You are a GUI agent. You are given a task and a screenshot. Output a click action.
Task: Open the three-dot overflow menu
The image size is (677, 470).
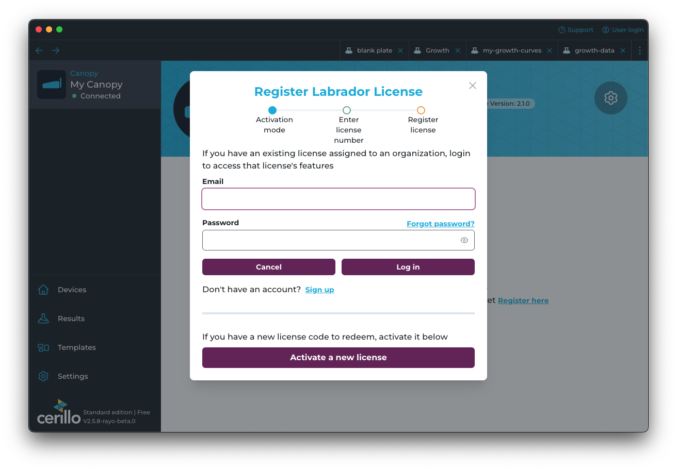640,50
